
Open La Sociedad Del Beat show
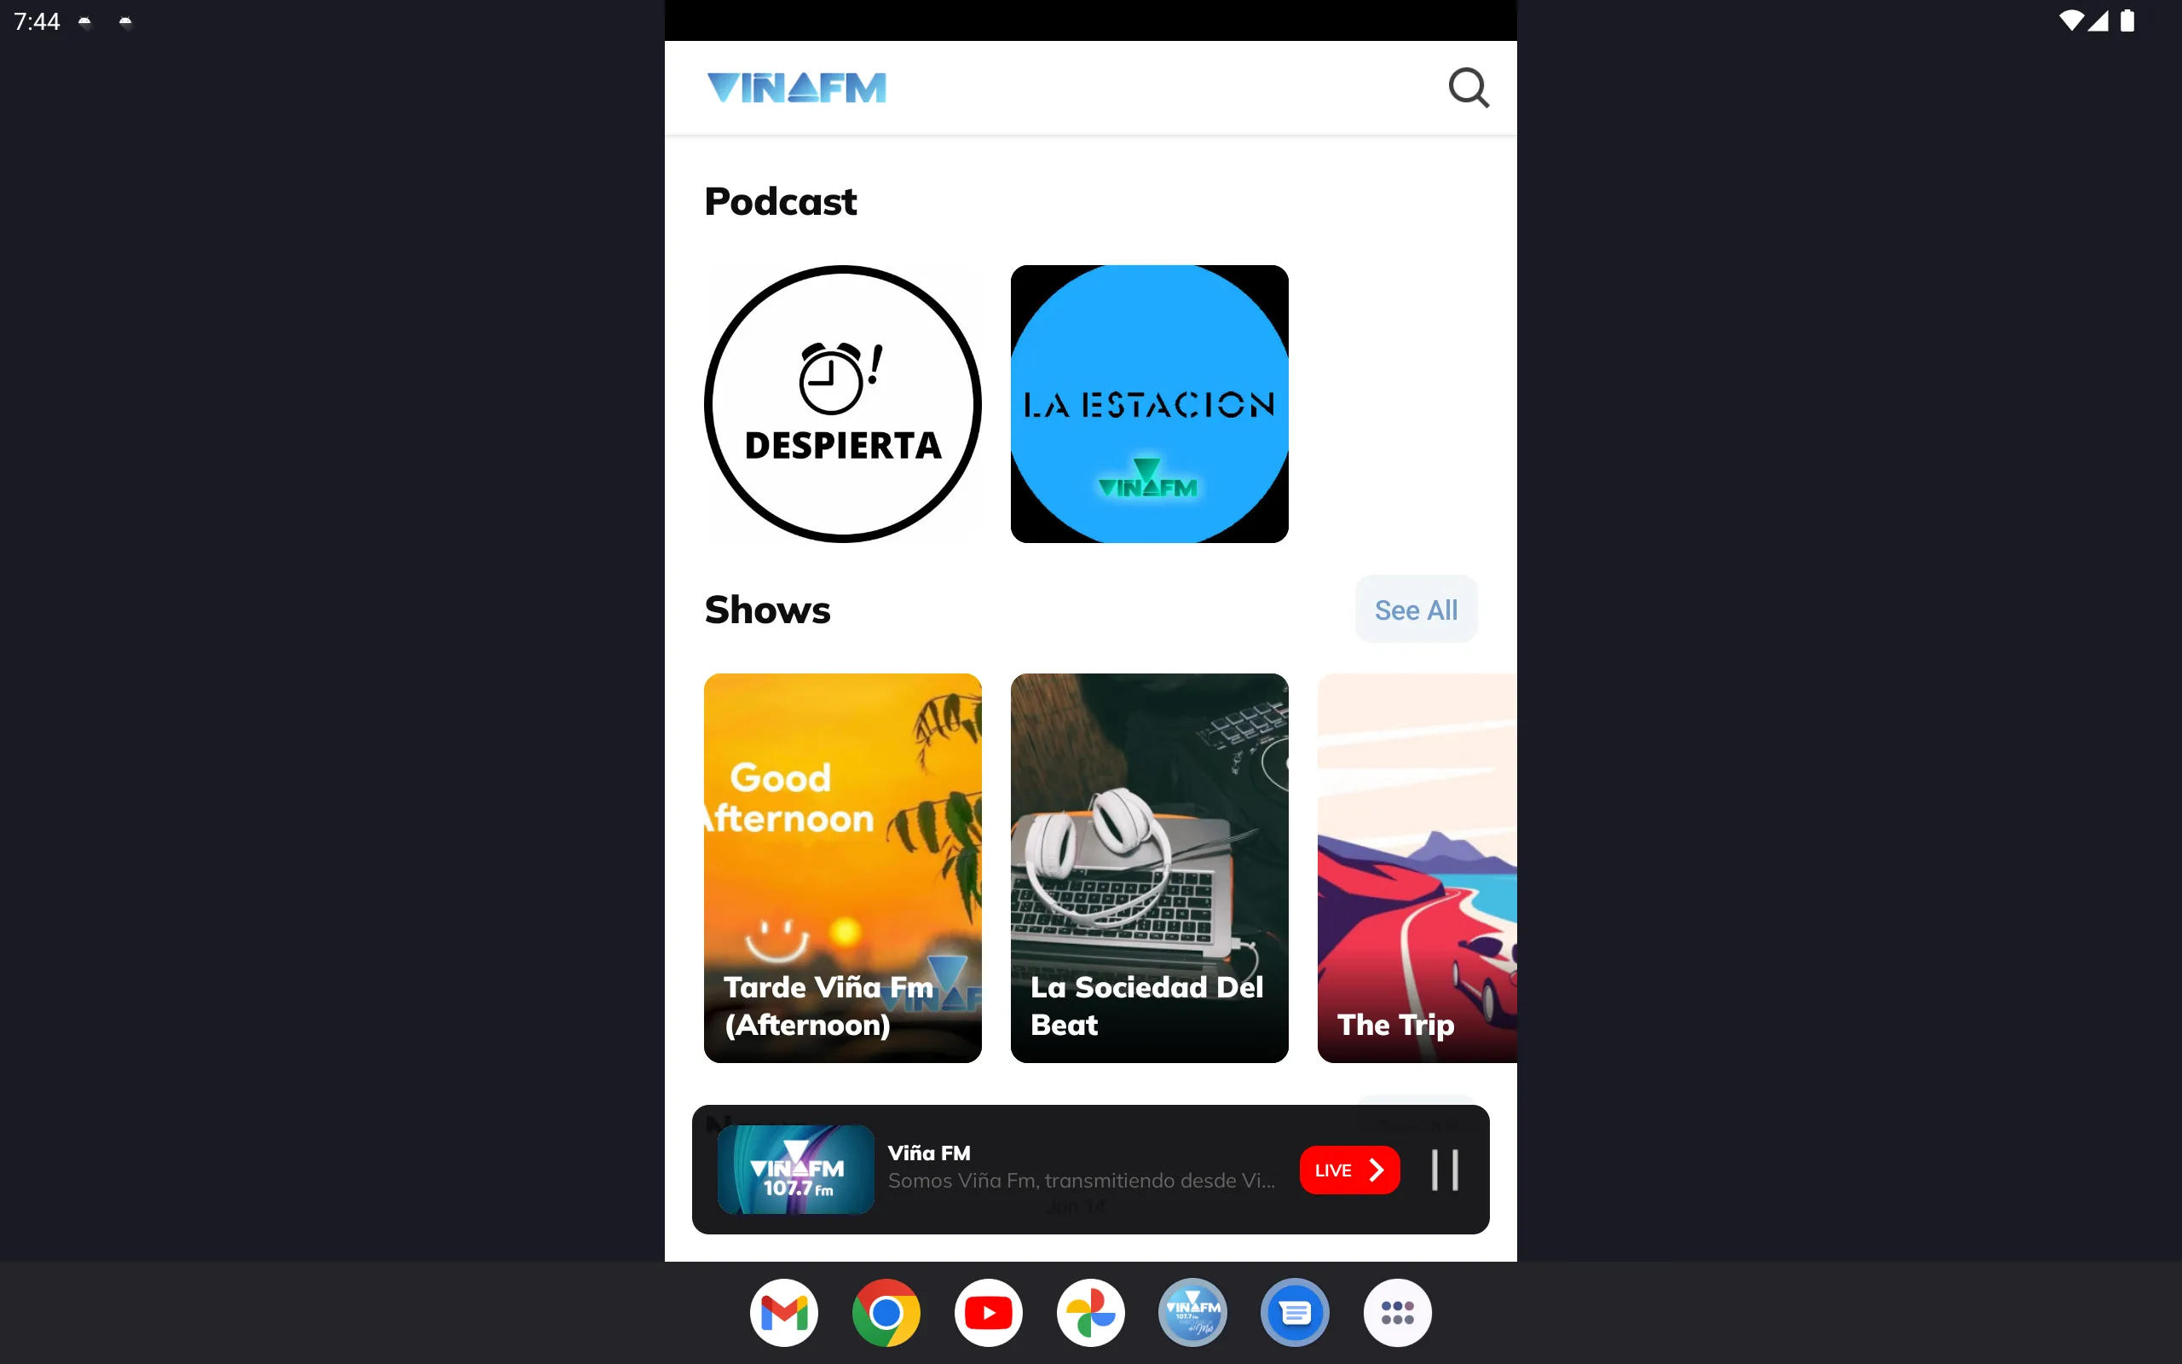[x=1148, y=868]
